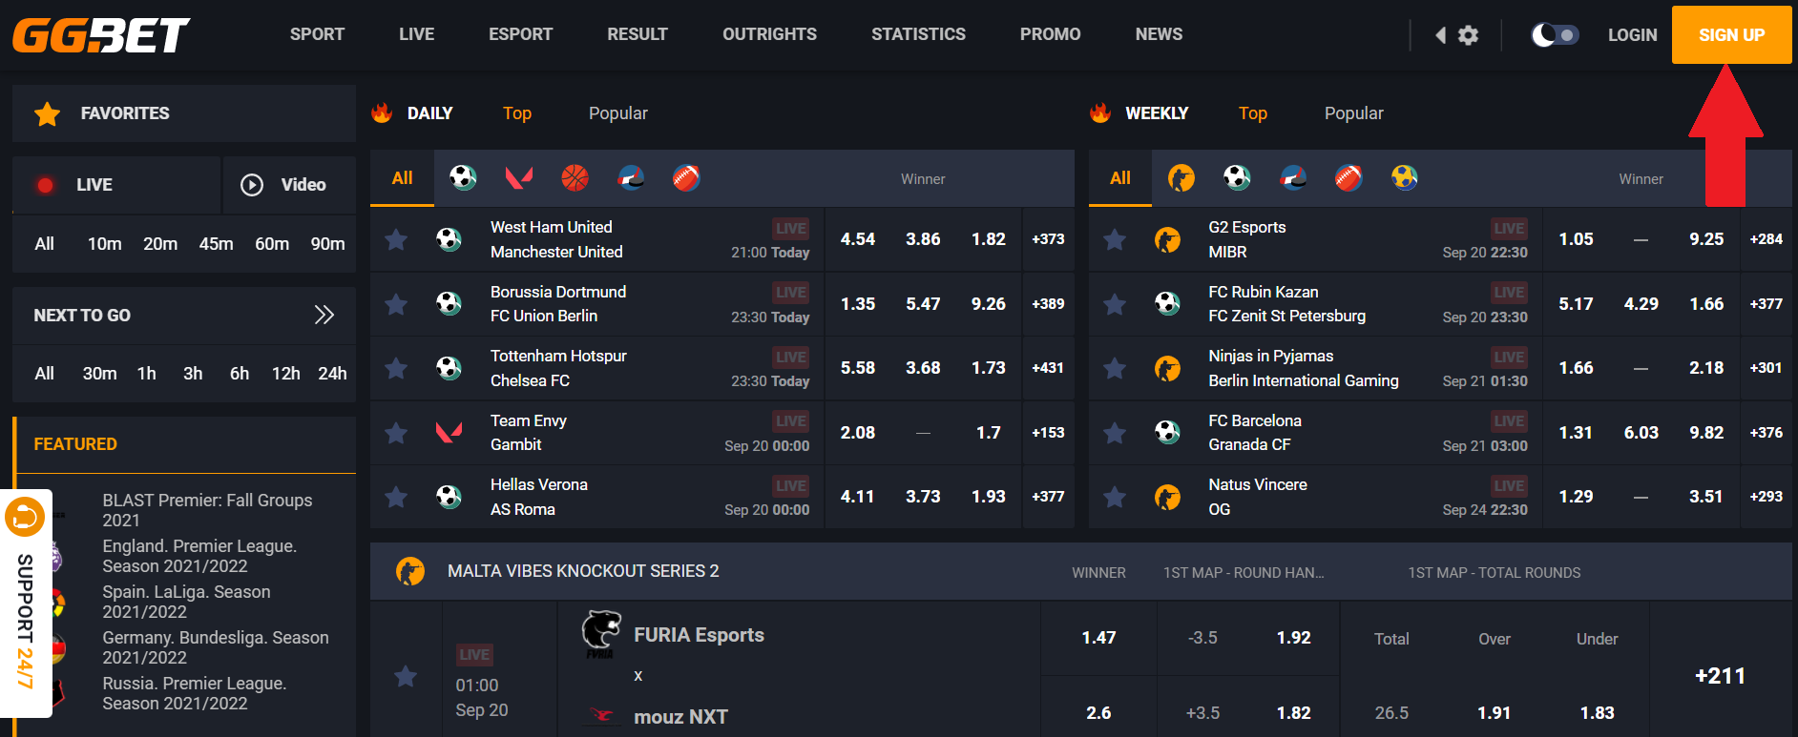Open the ESPORT menu
The height and width of the screenshot is (737, 1798).
(x=521, y=34)
